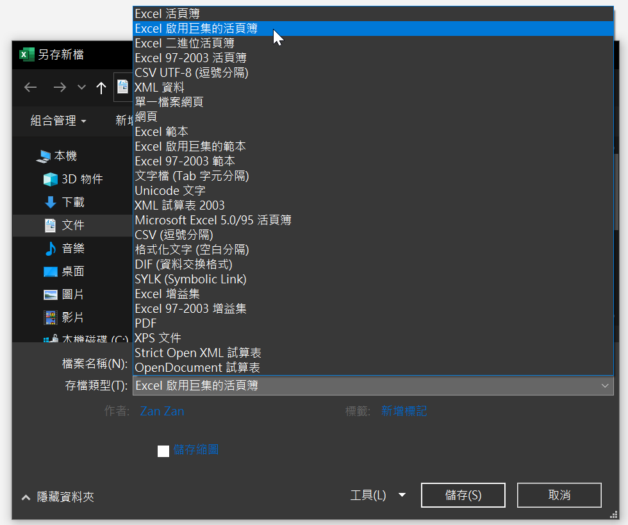Choose Microsoft Excel 5.0/95 活頁簿 format
The image size is (628, 525).
point(373,220)
